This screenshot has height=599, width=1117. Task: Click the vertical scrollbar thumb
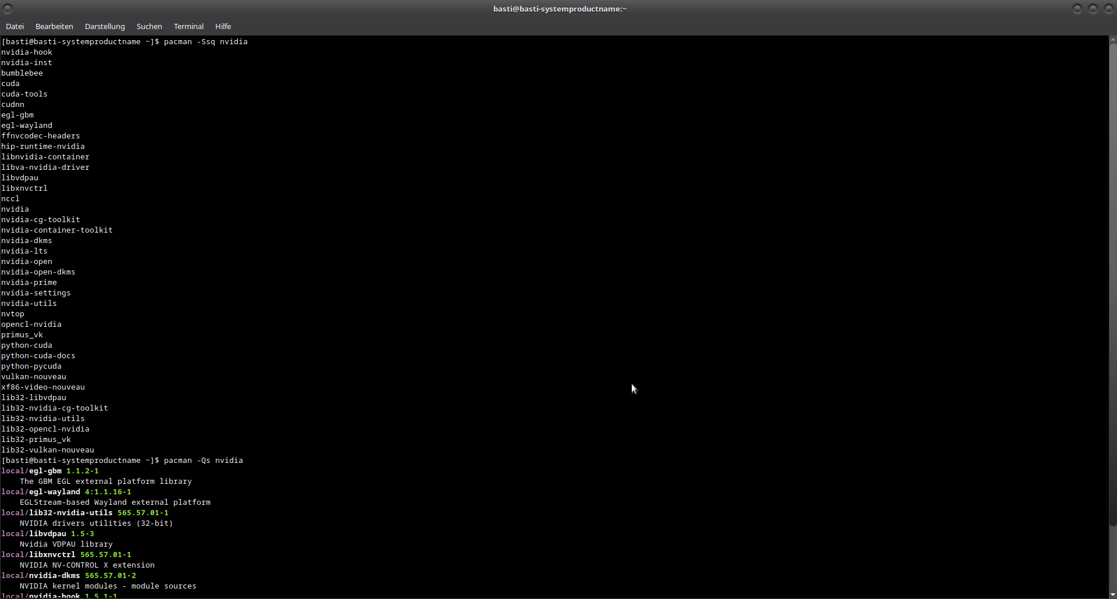[x=1113, y=285]
